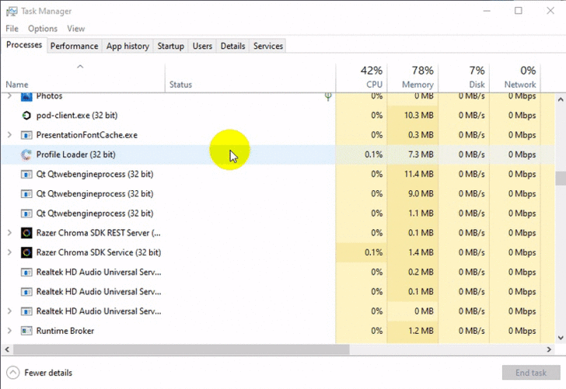Image resolution: width=566 pixels, height=389 pixels.
Task: Click the PresentationFontCache.exe icon
Action: [x=26, y=135]
